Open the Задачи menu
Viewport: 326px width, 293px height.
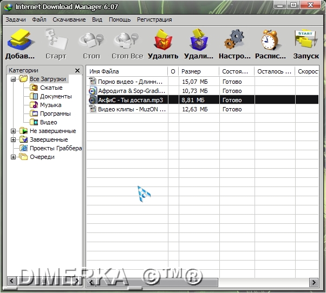(x=16, y=19)
